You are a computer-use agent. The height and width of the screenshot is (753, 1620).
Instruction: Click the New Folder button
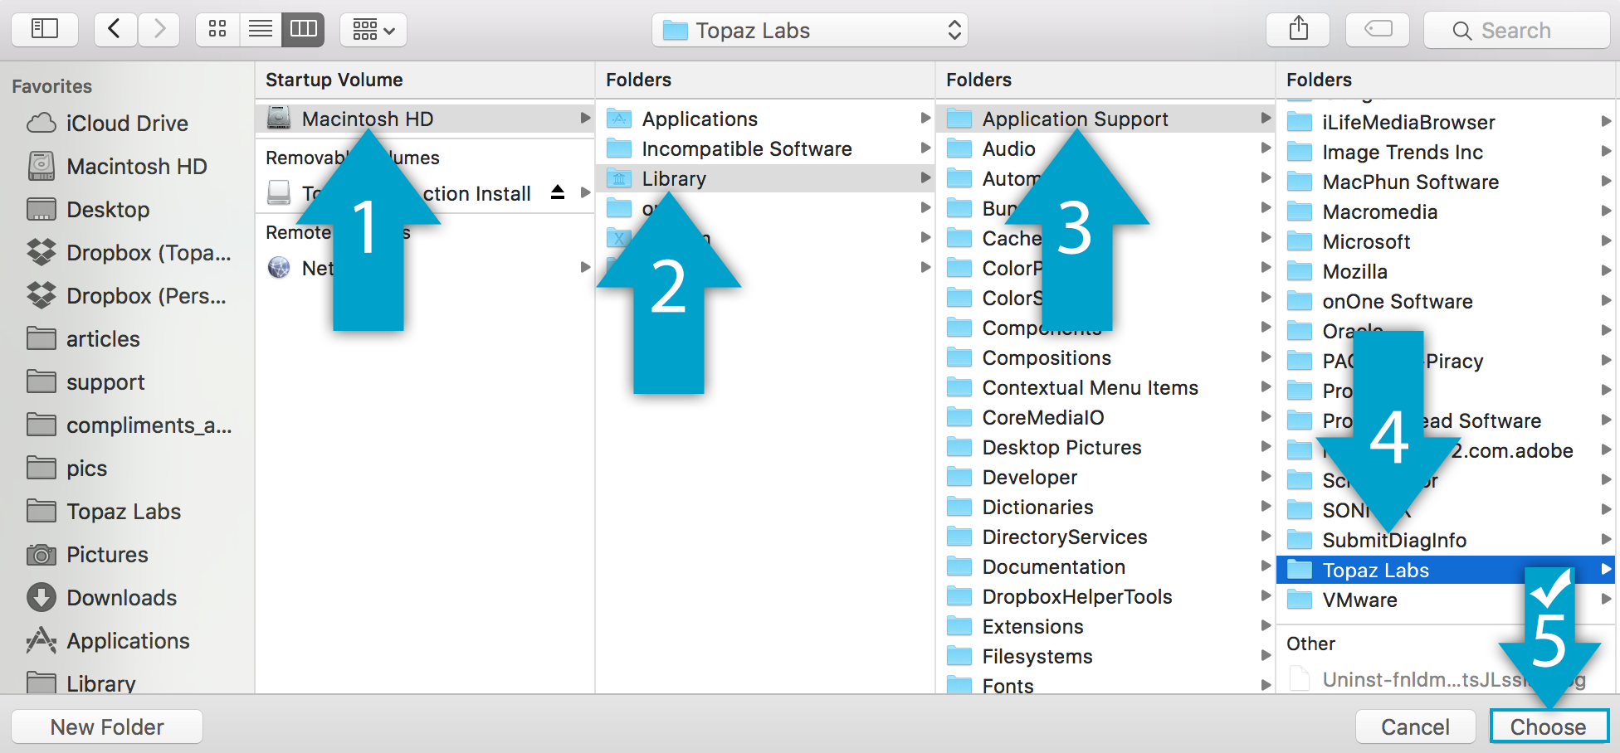click(x=107, y=726)
